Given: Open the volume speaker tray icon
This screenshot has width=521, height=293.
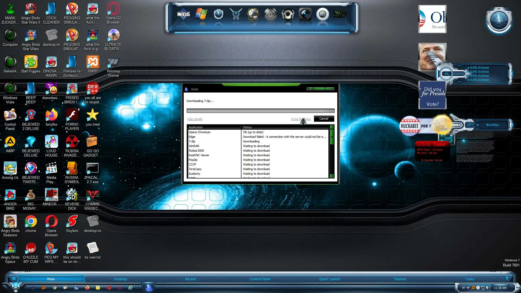Looking at the screenshot, I should 488,288.
